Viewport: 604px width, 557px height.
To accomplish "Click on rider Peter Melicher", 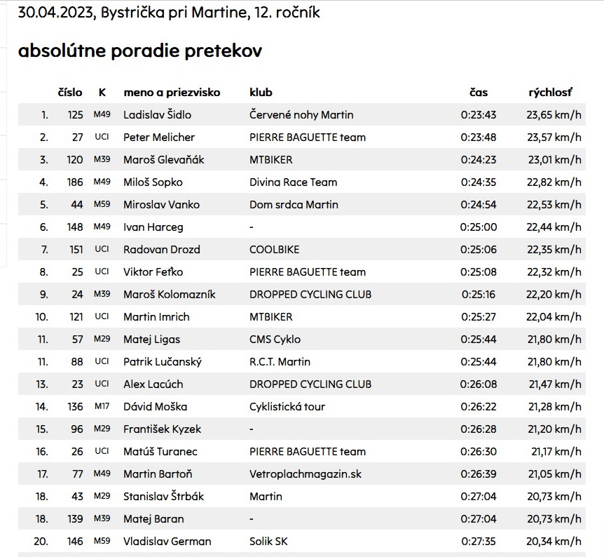I will pyautogui.click(x=159, y=137).
